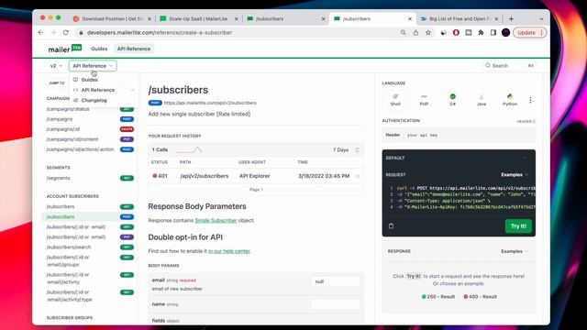
Task: Open more languages three-dot menu
Action: click(530, 100)
